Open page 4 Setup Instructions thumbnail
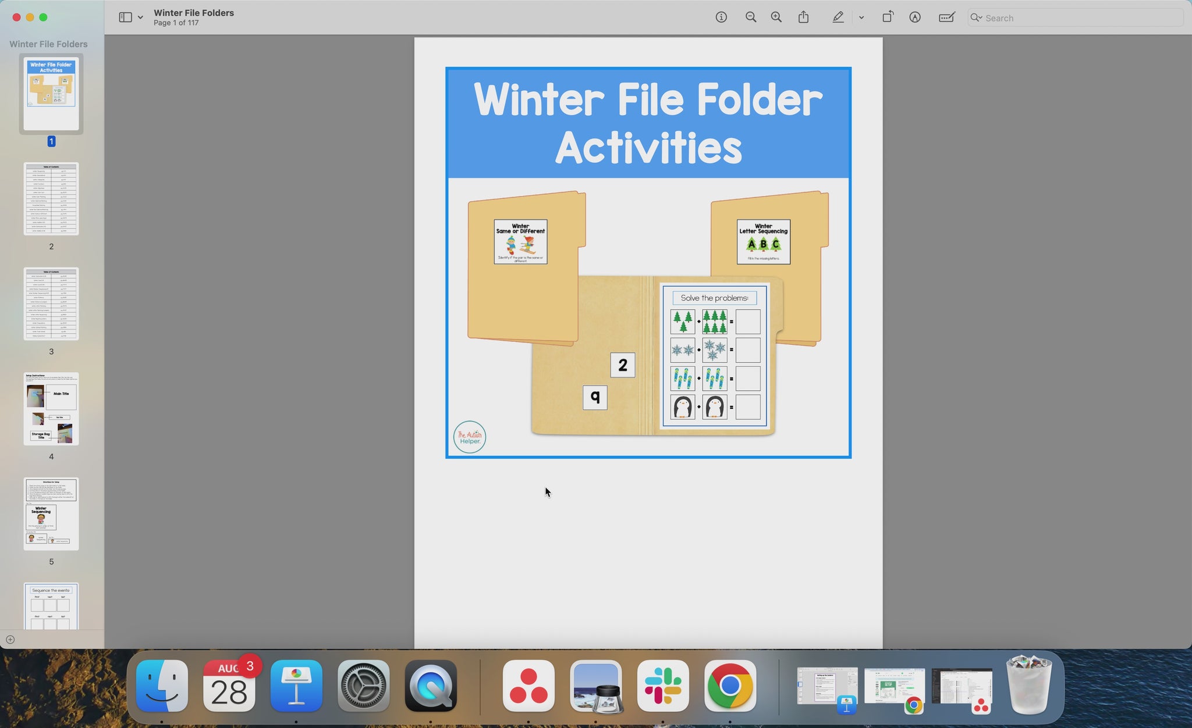The height and width of the screenshot is (728, 1192). [51, 409]
